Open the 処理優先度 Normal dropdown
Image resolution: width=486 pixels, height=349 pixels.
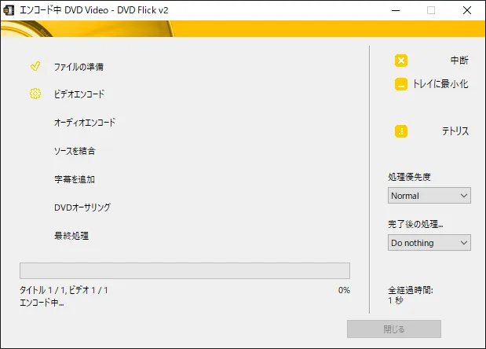click(429, 196)
